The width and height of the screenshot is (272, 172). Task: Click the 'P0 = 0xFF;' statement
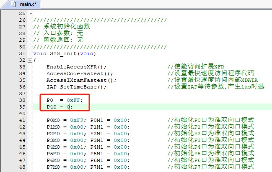click(65, 100)
